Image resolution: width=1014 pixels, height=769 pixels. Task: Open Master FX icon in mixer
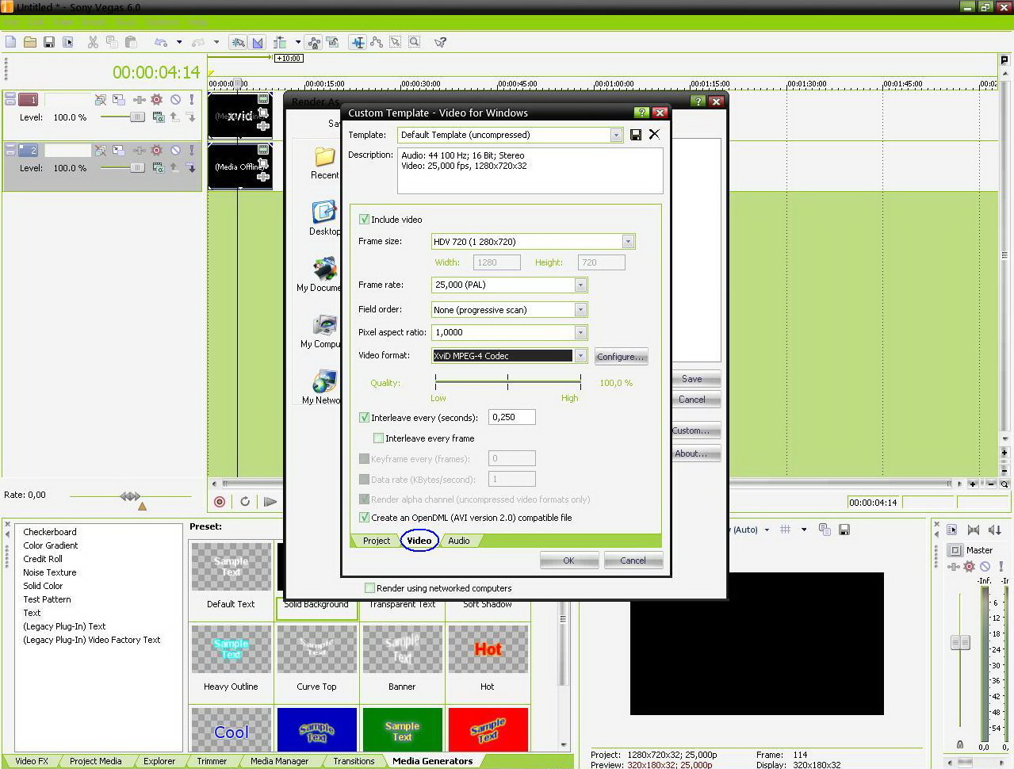click(969, 566)
